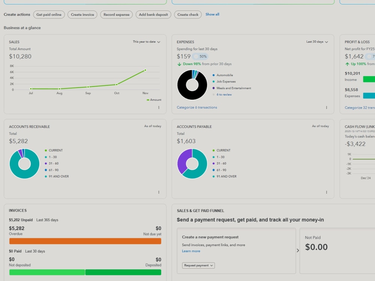Click the light green Not deposited bar
375x281 pixels.
coord(47,272)
